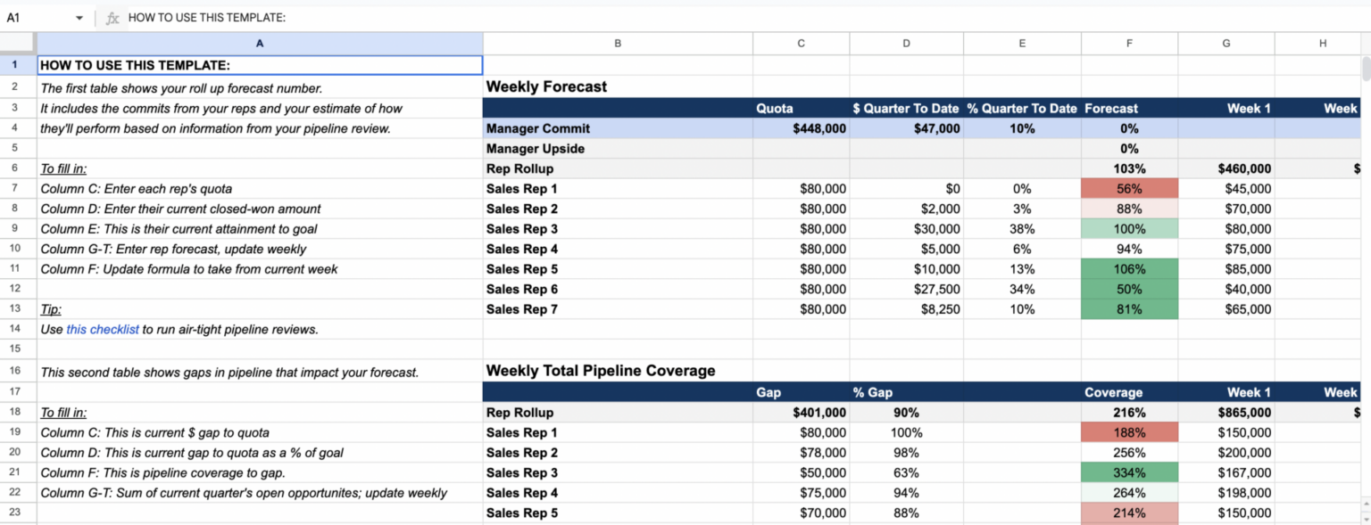Image resolution: width=1371 pixels, height=525 pixels.
Task: Select the Rep Rollup coverage cell showing 216%
Action: click(x=1129, y=412)
